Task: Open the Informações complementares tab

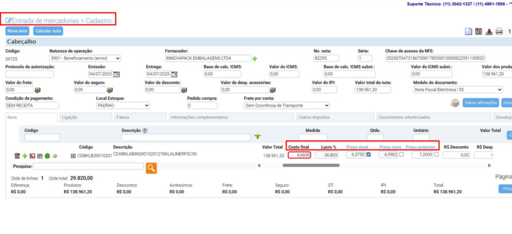Action: coord(231,117)
